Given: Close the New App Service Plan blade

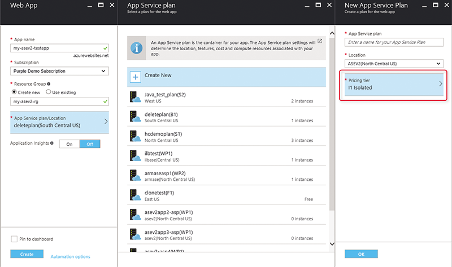Looking at the screenshot, I should pyautogui.click(x=446, y=5).
